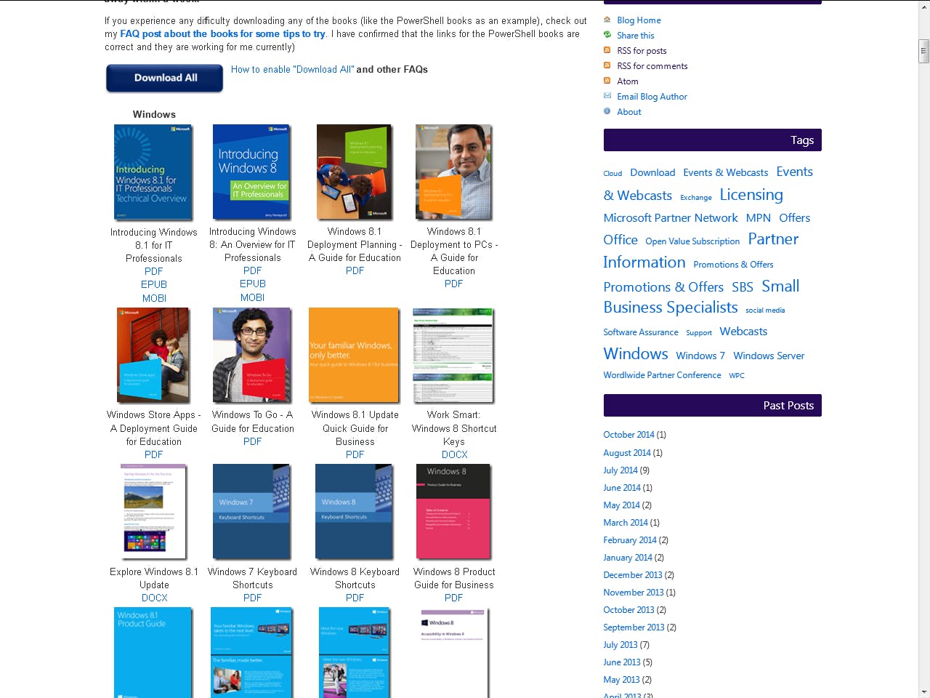This screenshot has width=930, height=698.
Task: Select the Webcasts tag
Action: pos(743,332)
